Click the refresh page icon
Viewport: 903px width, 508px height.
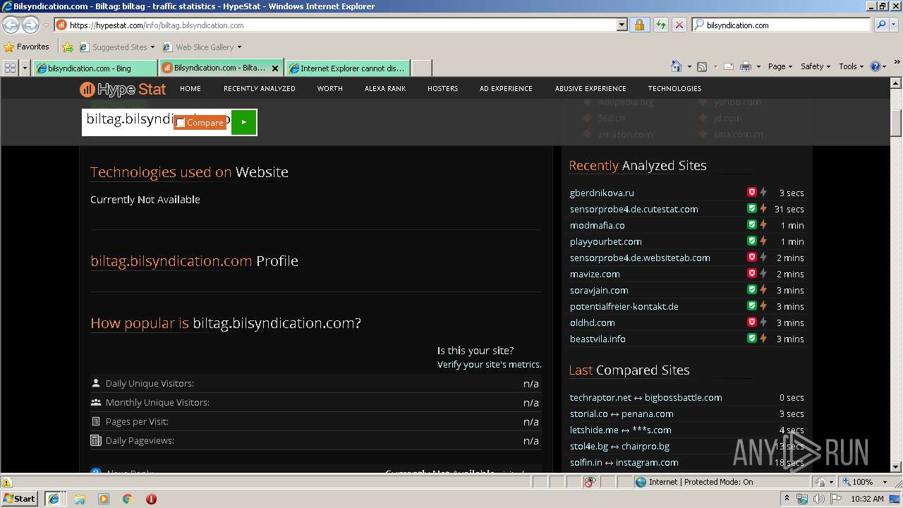point(660,25)
